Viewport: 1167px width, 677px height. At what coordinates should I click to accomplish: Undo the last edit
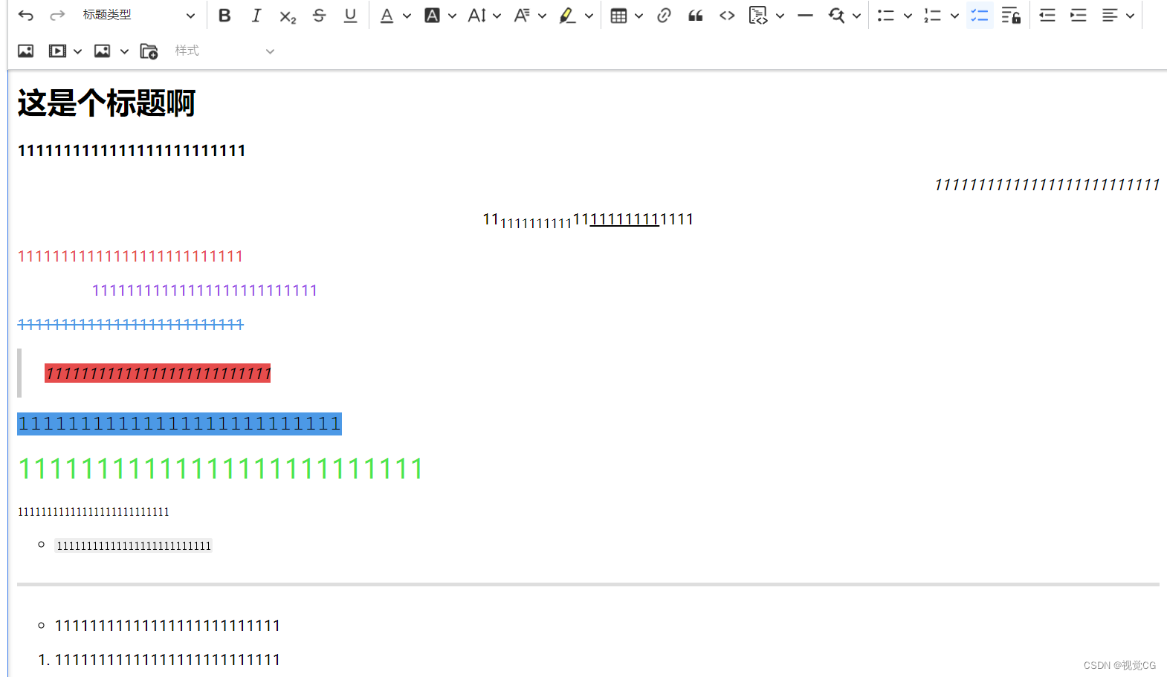(x=26, y=16)
